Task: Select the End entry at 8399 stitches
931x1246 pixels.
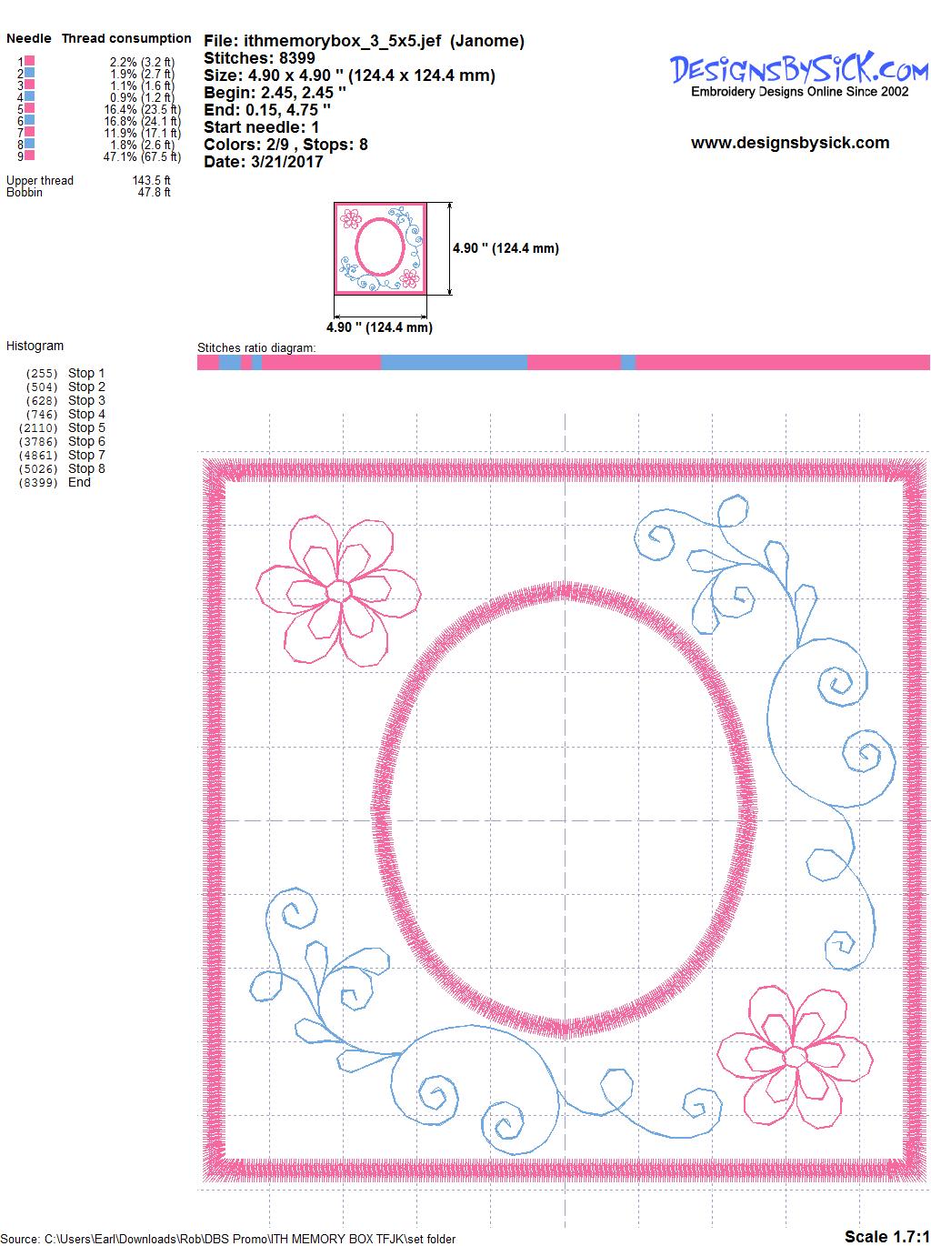Action: point(79,482)
